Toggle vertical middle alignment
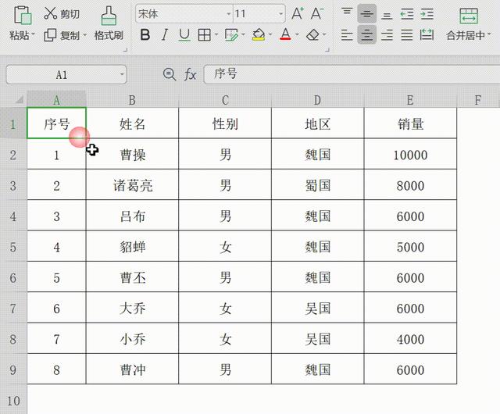The height and width of the screenshot is (414, 500). click(366, 13)
